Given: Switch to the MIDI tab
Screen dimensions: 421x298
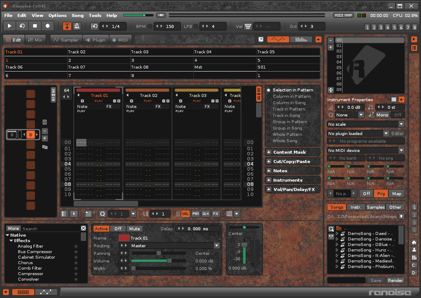Looking at the screenshot, I should (x=120, y=40).
